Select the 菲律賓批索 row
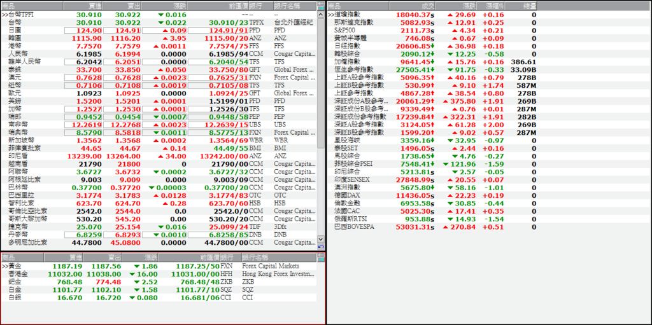 click(159, 148)
